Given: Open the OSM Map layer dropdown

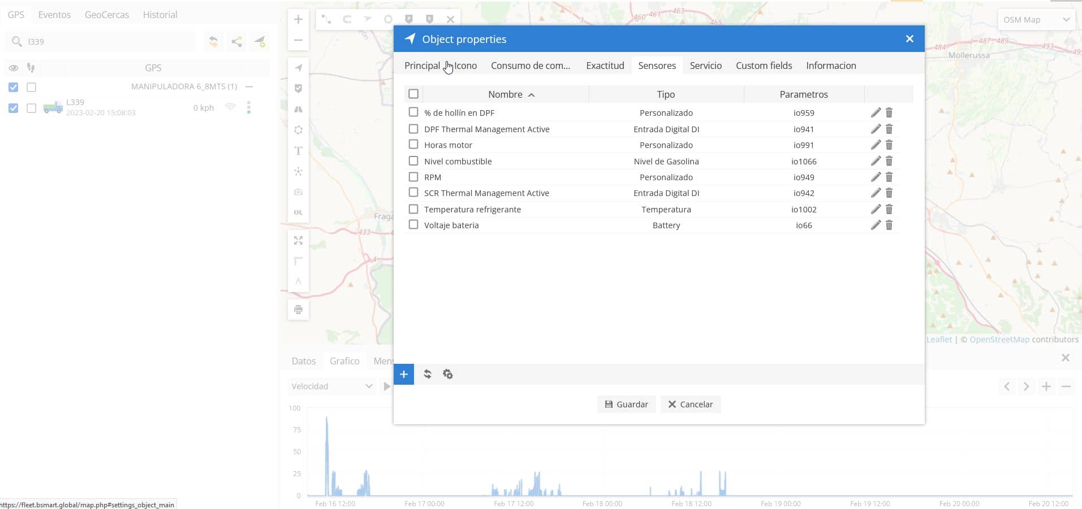Looking at the screenshot, I should (x=1036, y=19).
